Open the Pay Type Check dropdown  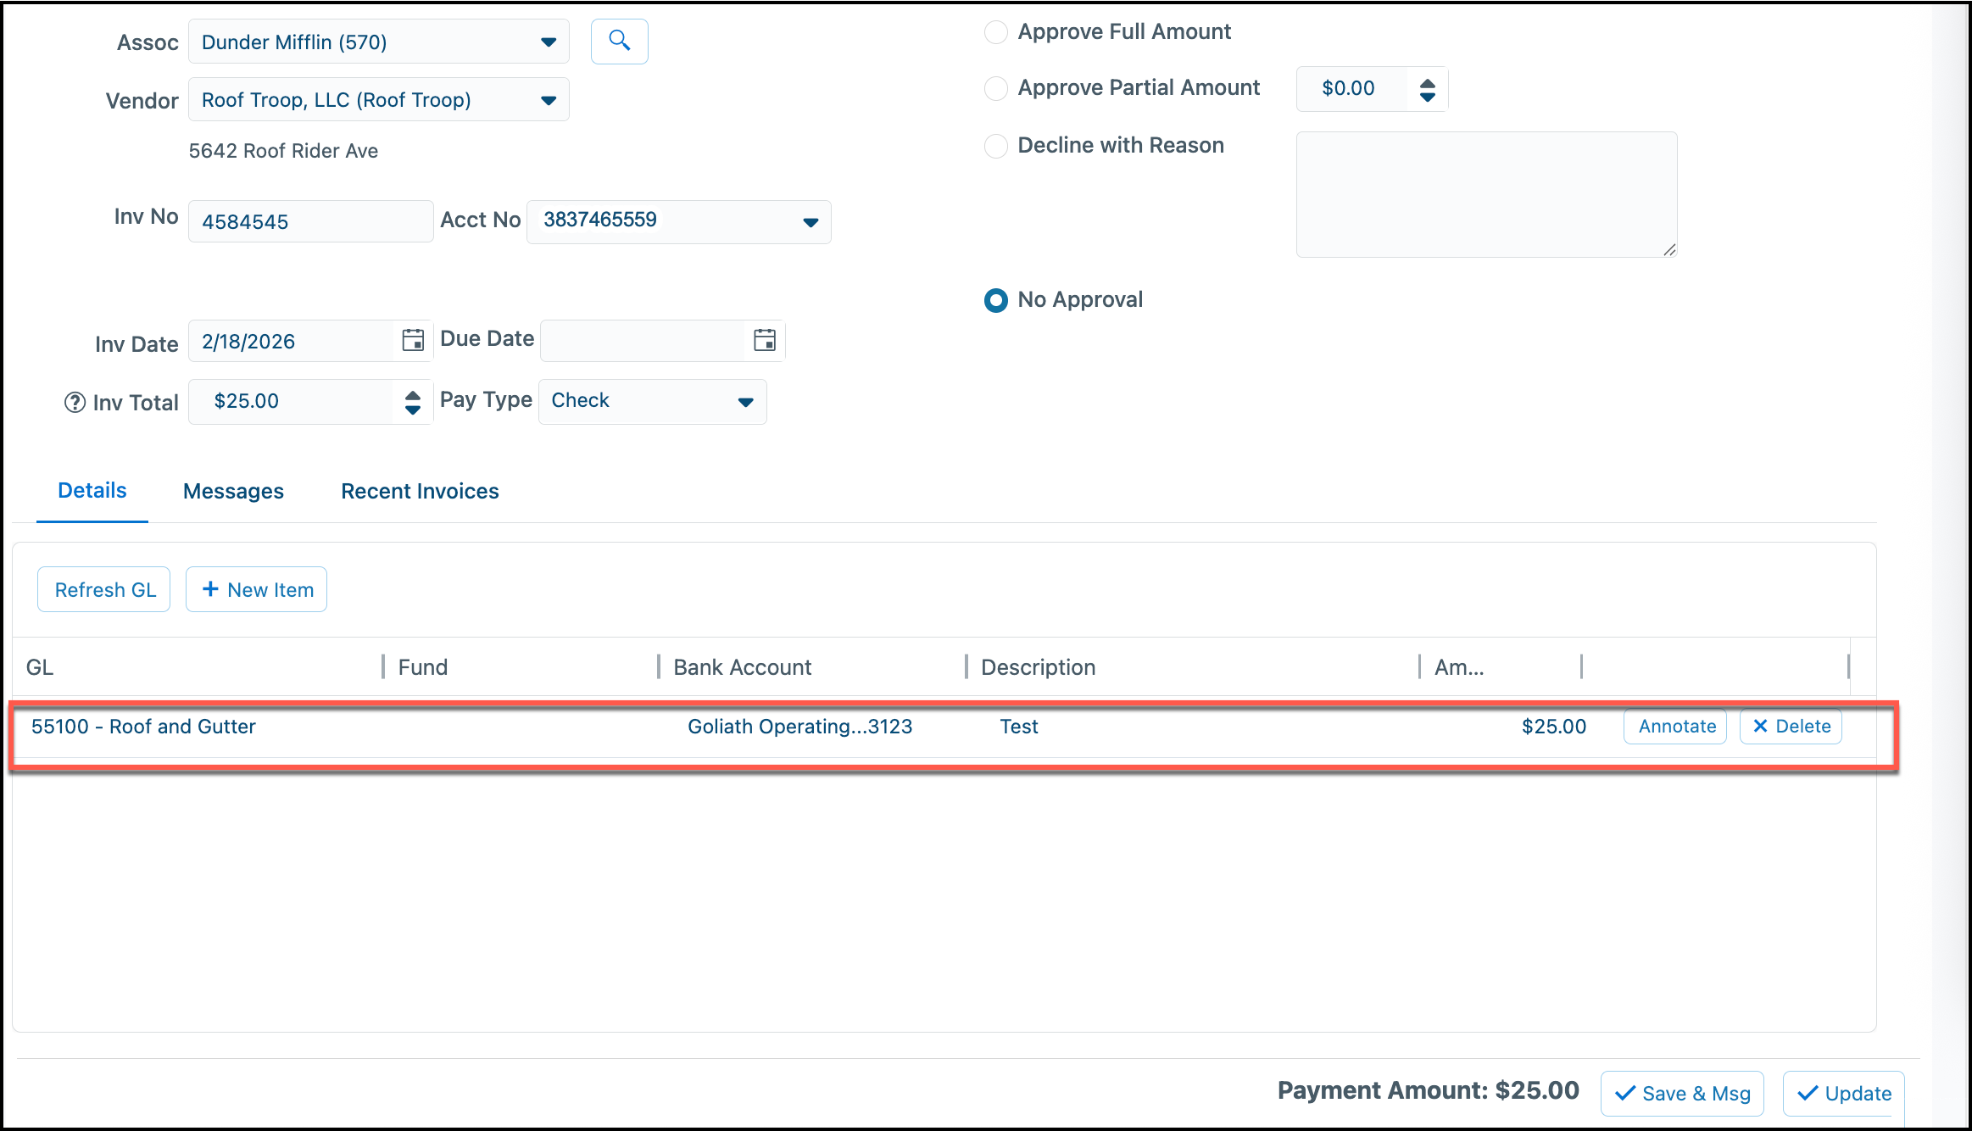pyautogui.click(x=652, y=401)
